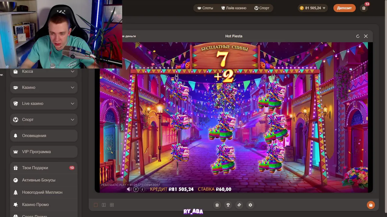Click the settings gear below the game

250,205
